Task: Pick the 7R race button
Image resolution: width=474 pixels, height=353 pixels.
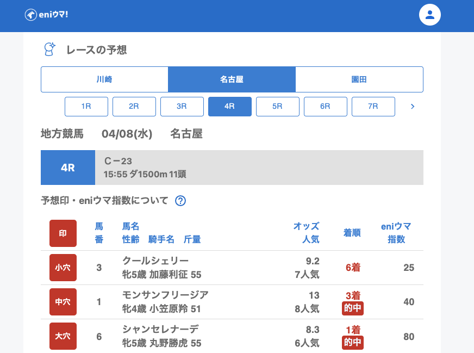Action: pyautogui.click(x=373, y=107)
